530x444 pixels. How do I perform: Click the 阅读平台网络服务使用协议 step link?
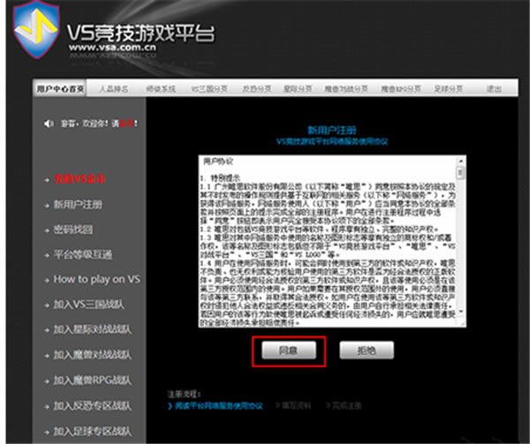click(x=218, y=405)
